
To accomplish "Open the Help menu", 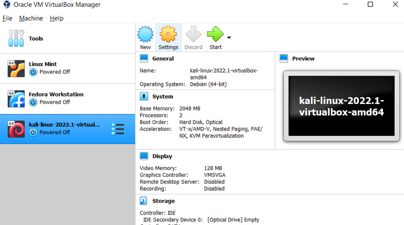I will [x=57, y=18].
